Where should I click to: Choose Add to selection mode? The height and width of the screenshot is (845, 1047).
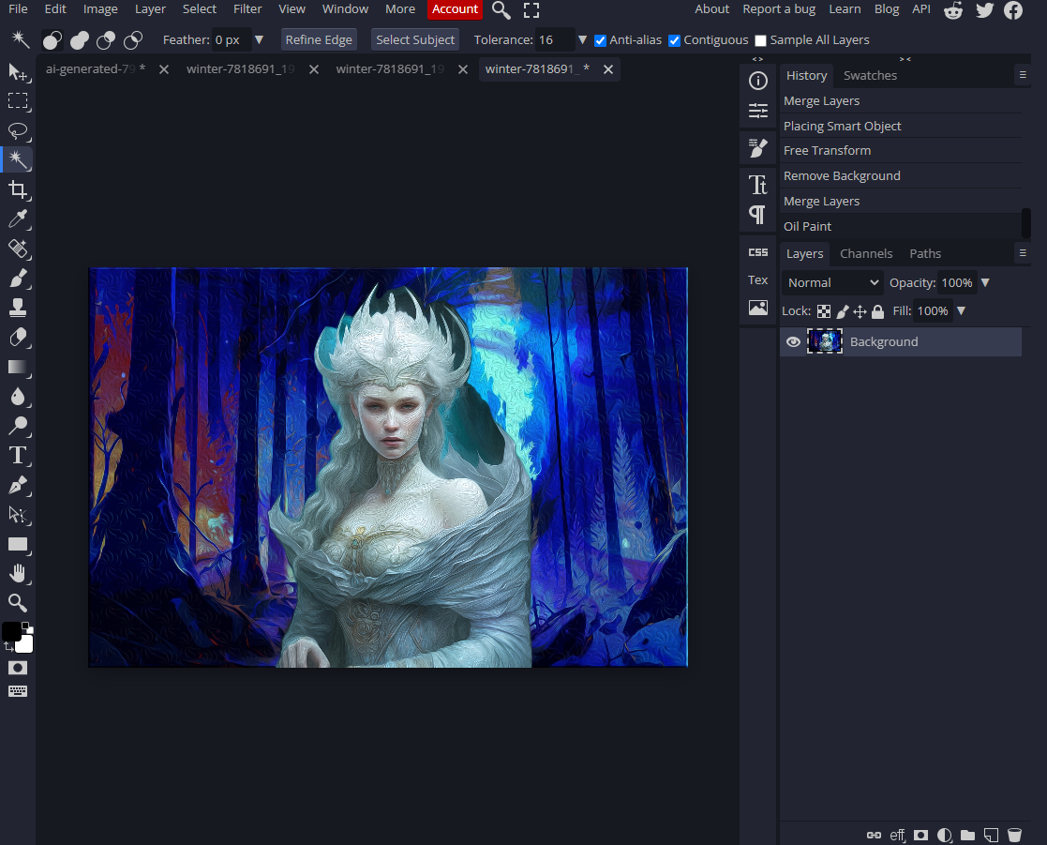(x=80, y=40)
